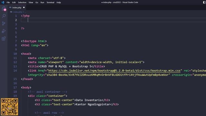Screen dimensions: 206x116
Task: Click the <!doctype html> line
Action: [x=34, y=41]
